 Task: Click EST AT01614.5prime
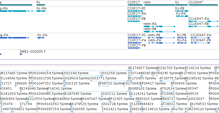point(173,89)
